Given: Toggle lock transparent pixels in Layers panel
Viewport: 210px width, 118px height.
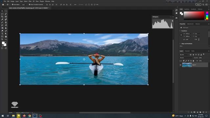Looking at the screenshot, I should 184,61.
